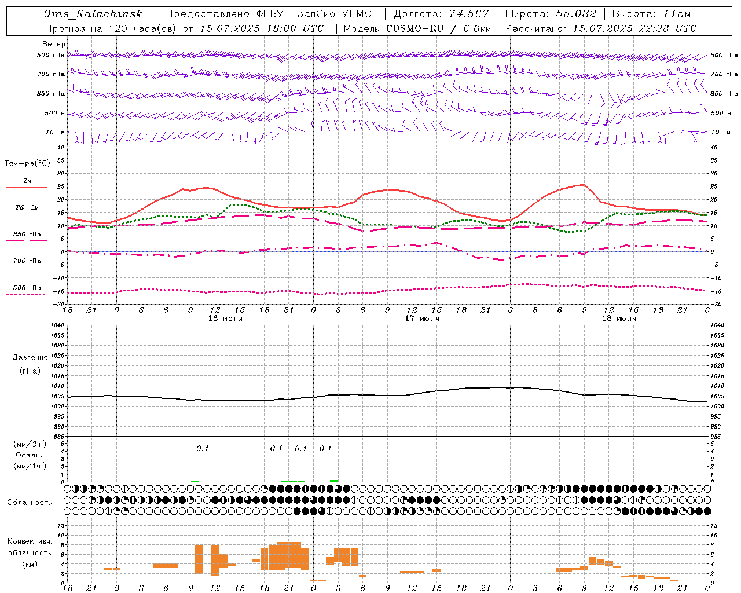
Task: Click the 'Конвективн.' convective cloud label
Action: pyautogui.click(x=30, y=541)
